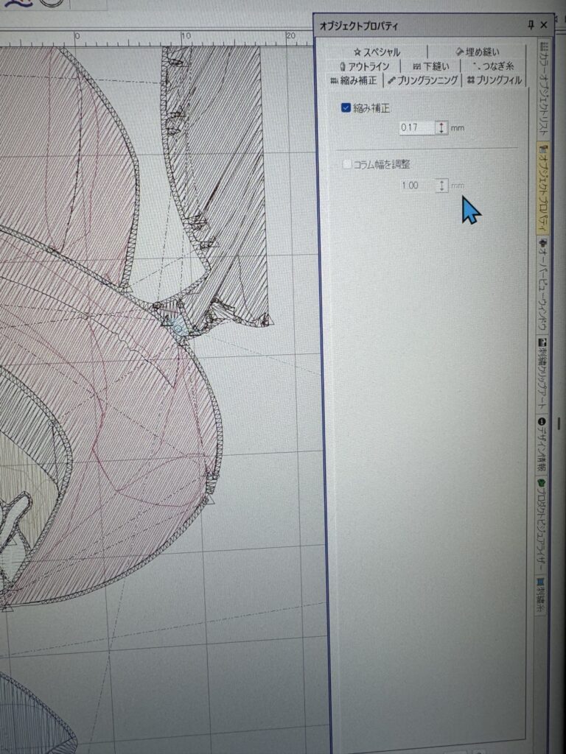Screen dimensions: 566x754
Task: Click the コラム幅 value stepper arrows
Action: coord(441,186)
